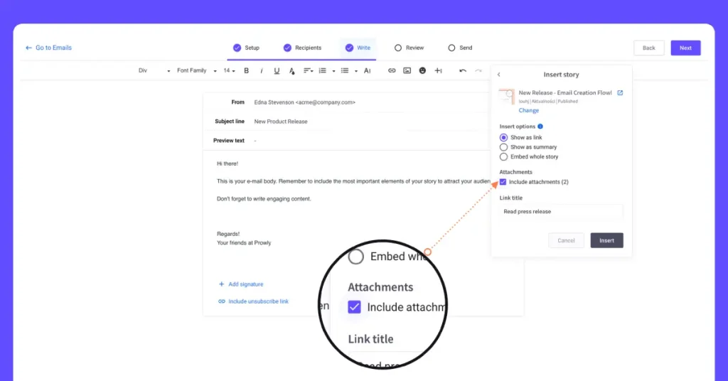This screenshot has width=728, height=381.
Task: Click 'Don't forget to write engaging content.' line
Action: point(264,198)
